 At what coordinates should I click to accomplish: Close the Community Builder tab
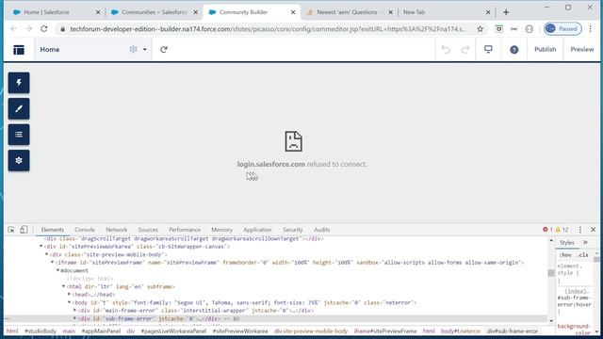(x=293, y=12)
